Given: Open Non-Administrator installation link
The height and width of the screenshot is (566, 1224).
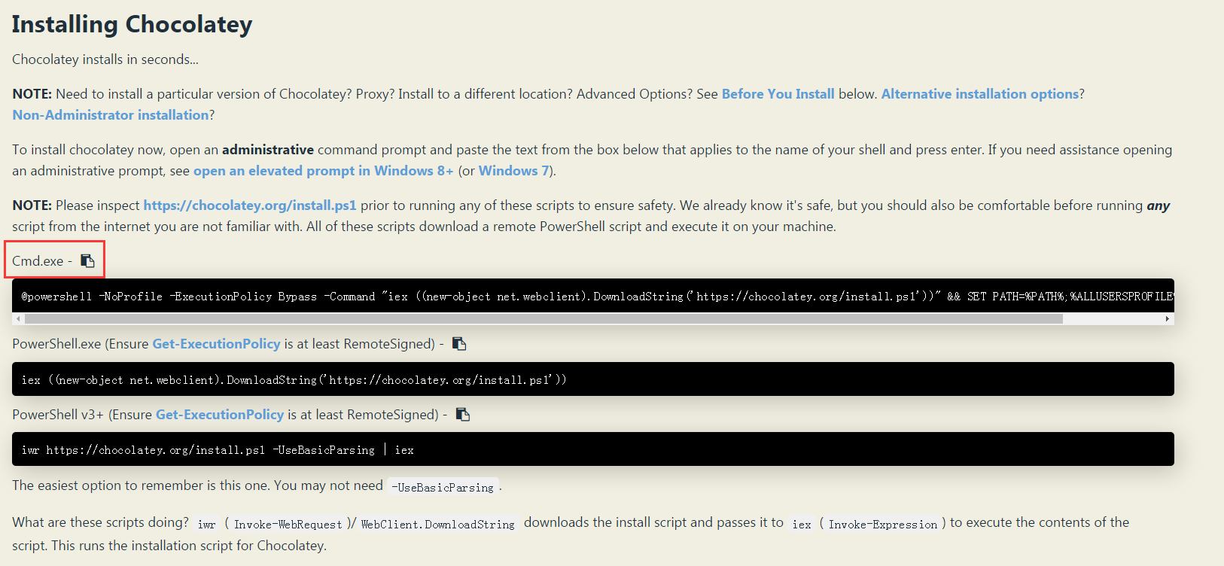Looking at the screenshot, I should (111, 115).
